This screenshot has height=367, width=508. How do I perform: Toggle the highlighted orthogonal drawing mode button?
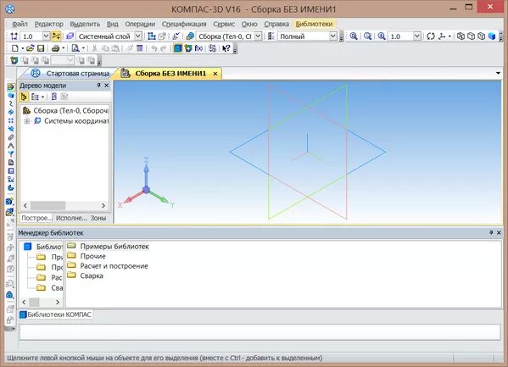[56, 36]
